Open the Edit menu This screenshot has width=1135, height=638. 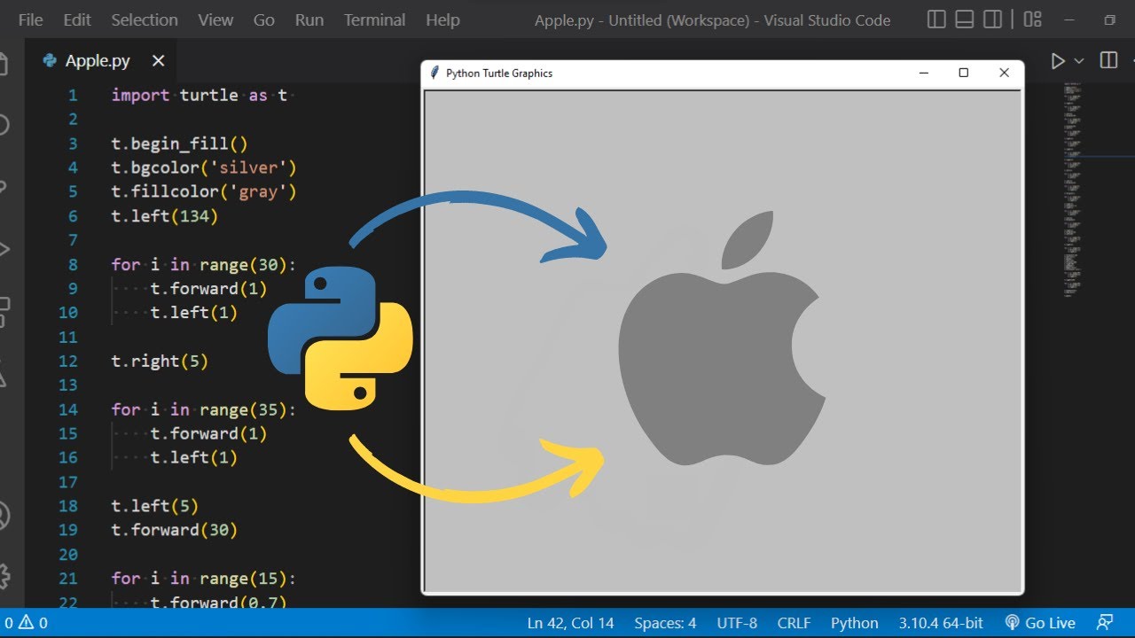pos(77,19)
